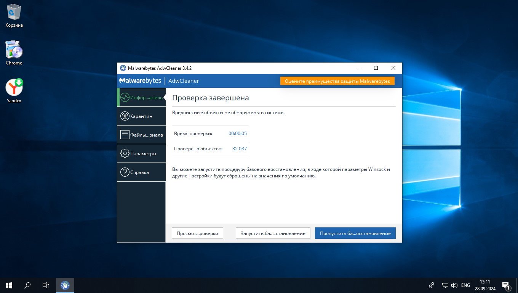Click the log files document icon
This screenshot has width=518, height=293.
[x=125, y=135]
